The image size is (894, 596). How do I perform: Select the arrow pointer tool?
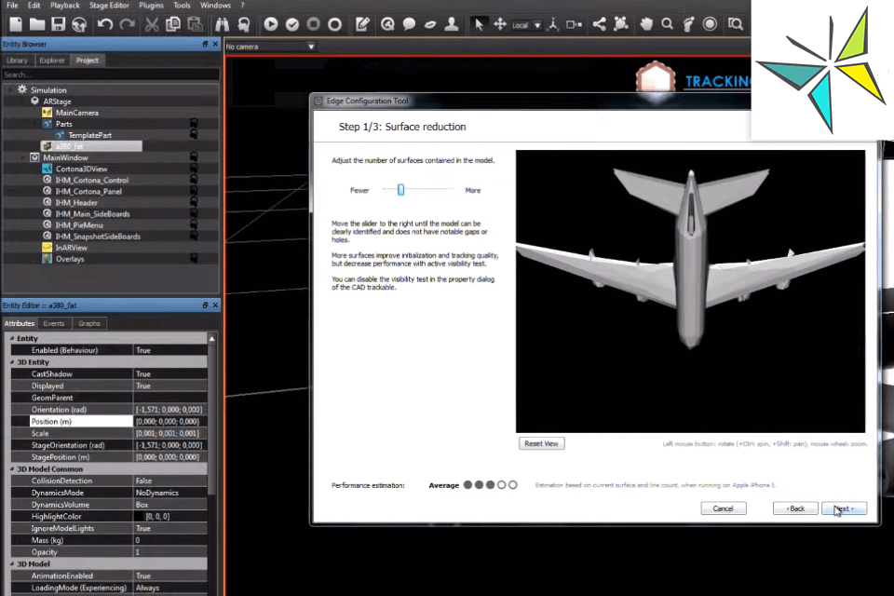pyautogui.click(x=479, y=24)
